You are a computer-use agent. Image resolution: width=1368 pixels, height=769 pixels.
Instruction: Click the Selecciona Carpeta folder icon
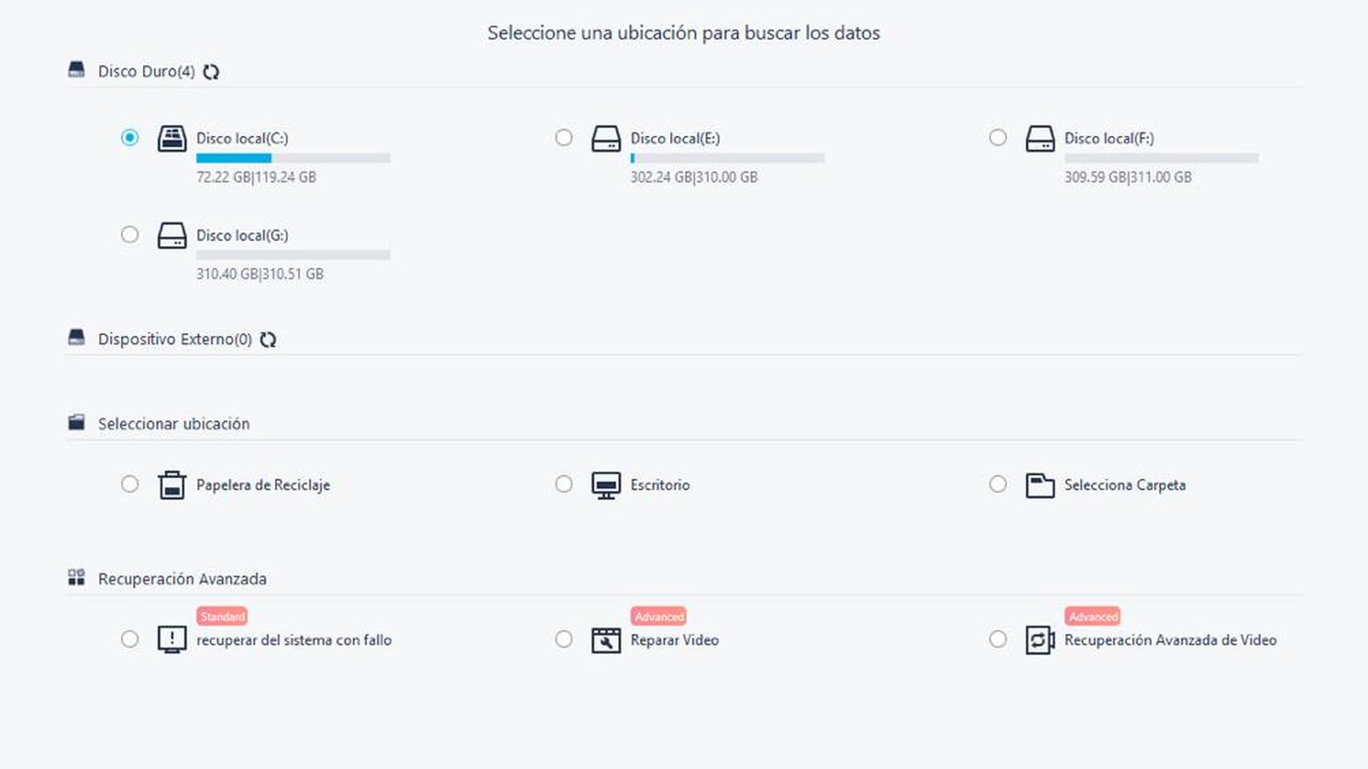pos(1040,485)
